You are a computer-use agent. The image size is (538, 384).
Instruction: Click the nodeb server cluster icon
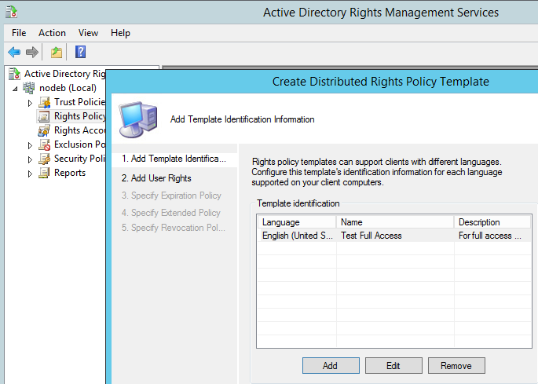tap(29, 88)
